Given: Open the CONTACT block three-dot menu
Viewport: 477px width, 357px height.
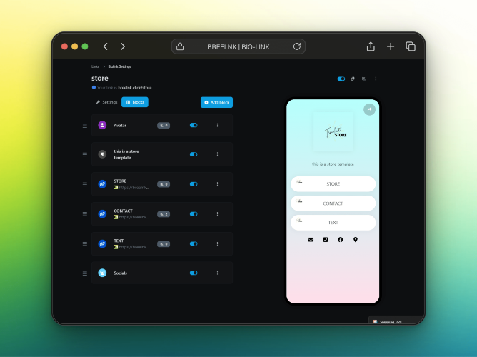Looking at the screenshot, I should tap(217, 213).
